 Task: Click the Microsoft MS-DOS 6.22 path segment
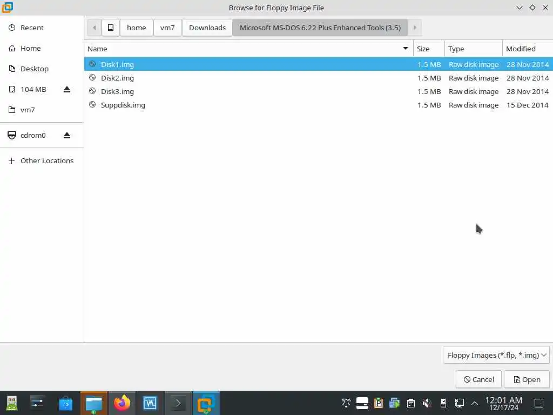point(320,28)
